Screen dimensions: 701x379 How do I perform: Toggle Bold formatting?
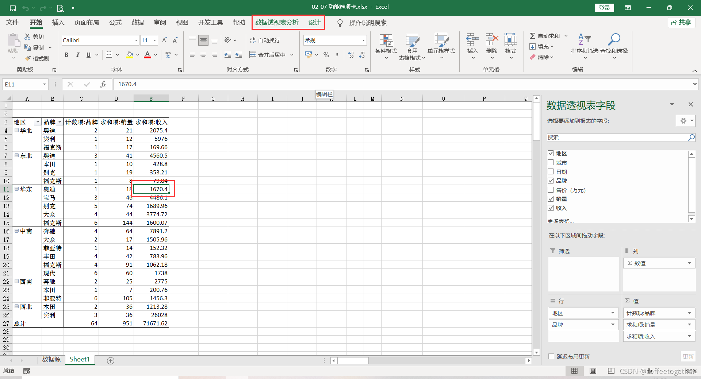click(66, 55)
